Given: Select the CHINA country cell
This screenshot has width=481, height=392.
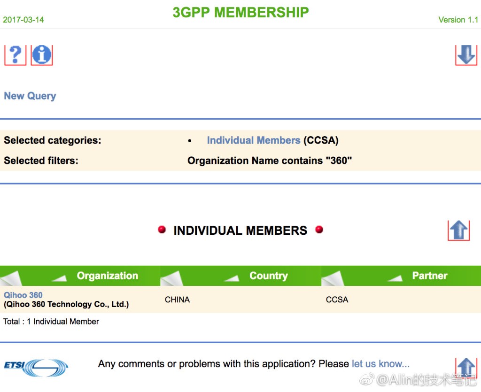Looking at the screenshot, I should [177, 300].
